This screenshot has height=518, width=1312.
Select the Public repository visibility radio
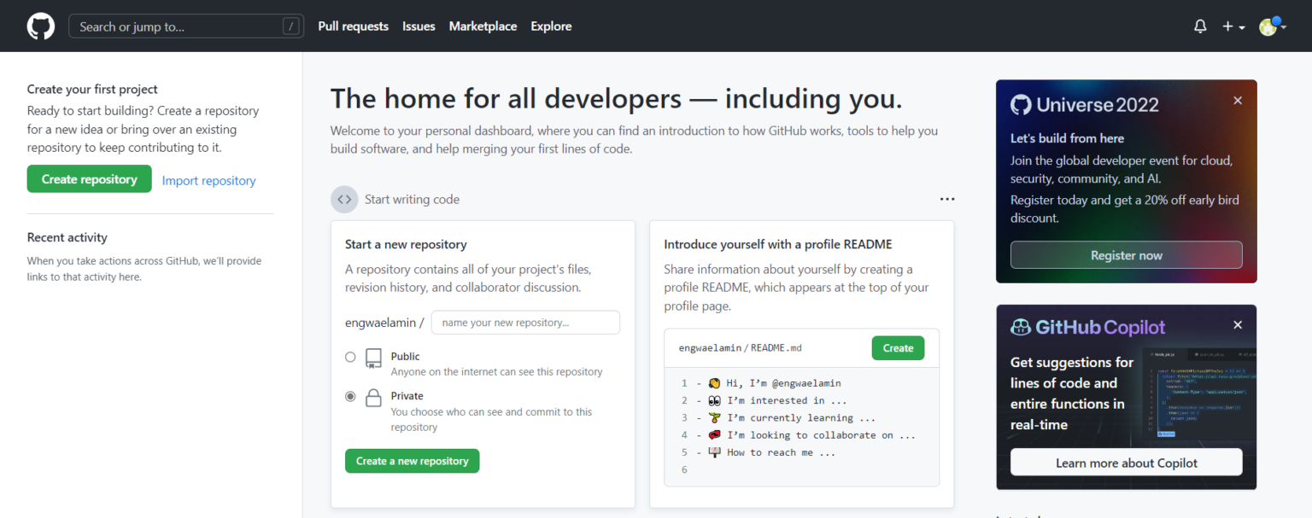coord(349,357)
